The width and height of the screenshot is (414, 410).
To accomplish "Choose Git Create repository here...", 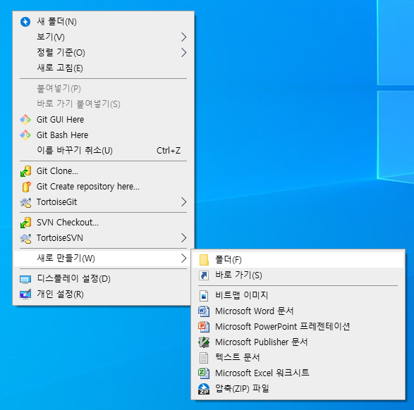I will (x=104, y=187).
